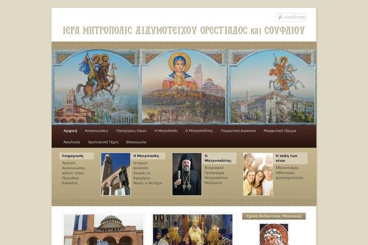Open the Αρχική menu item

tap(70, 131)
